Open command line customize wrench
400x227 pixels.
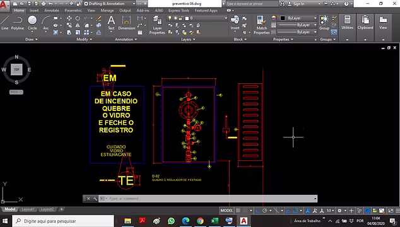coord(95,199)
